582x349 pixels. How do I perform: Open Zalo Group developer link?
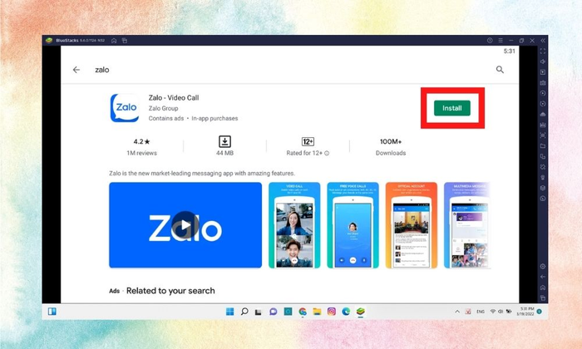pyautogui.click(x=163, y=108)
